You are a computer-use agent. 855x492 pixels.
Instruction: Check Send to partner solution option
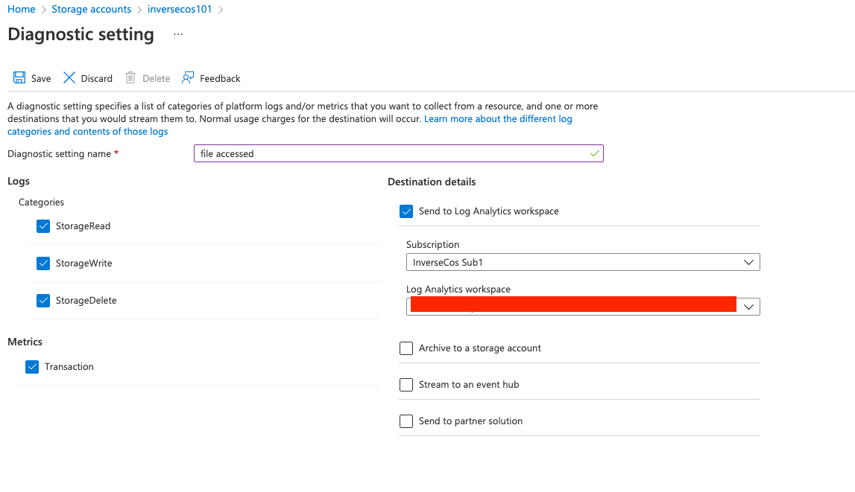tap(406, 421)
